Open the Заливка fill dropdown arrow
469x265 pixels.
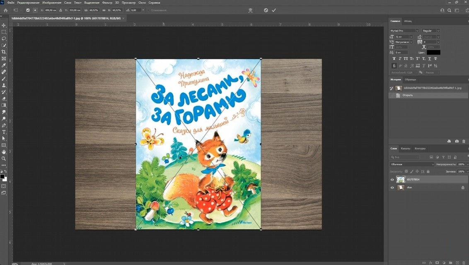pyautogui.click(x=467, y=171)
